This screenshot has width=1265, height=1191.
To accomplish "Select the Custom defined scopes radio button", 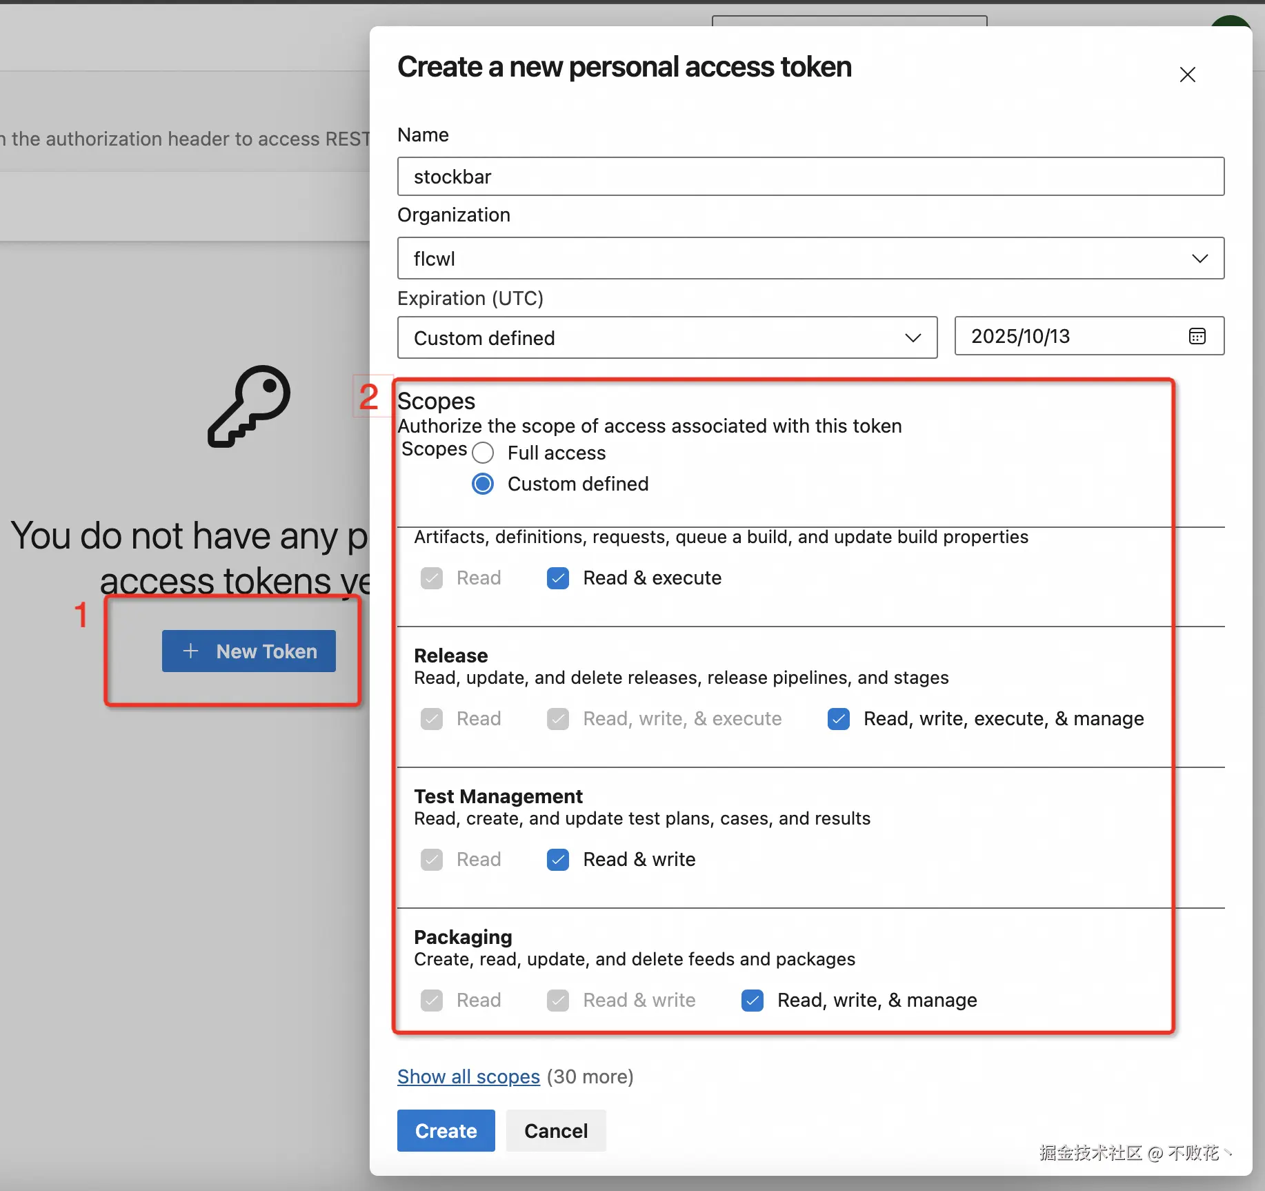I will (483, 484).
